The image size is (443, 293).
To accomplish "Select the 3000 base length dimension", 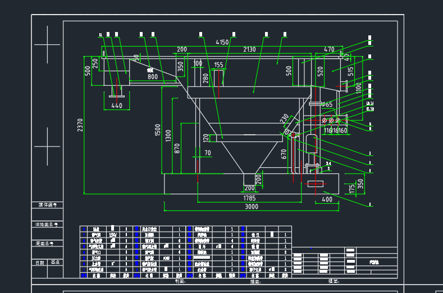I will 252,207.
